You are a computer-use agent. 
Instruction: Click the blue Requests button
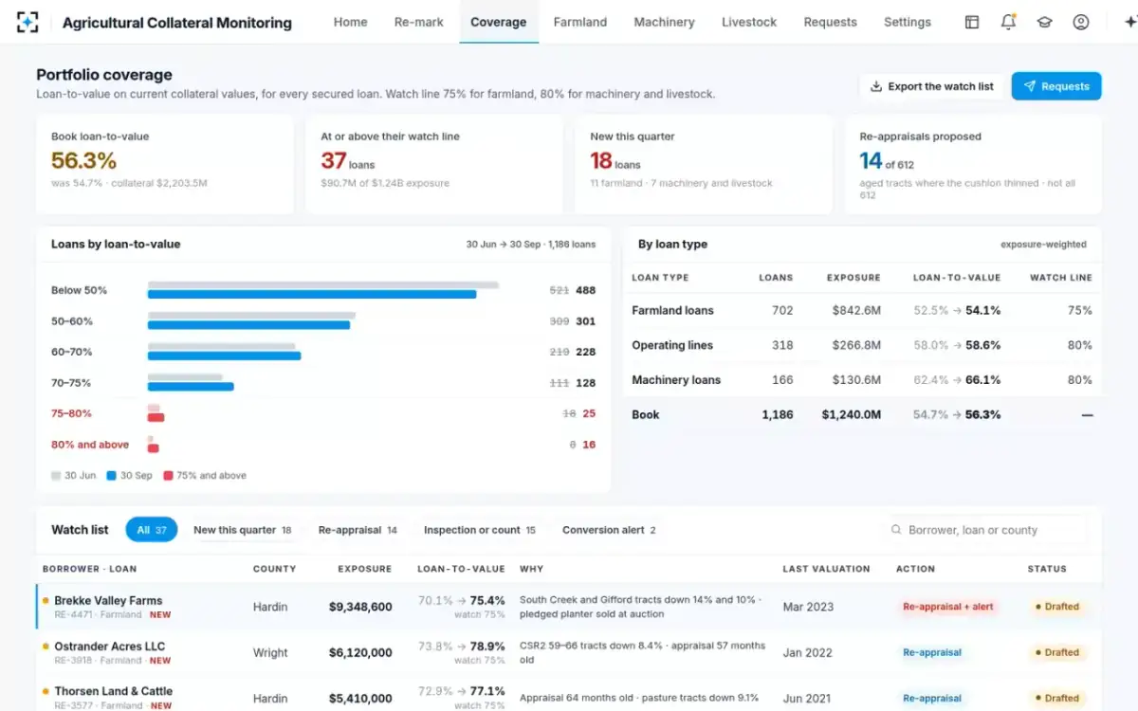tap(1056, 86)
